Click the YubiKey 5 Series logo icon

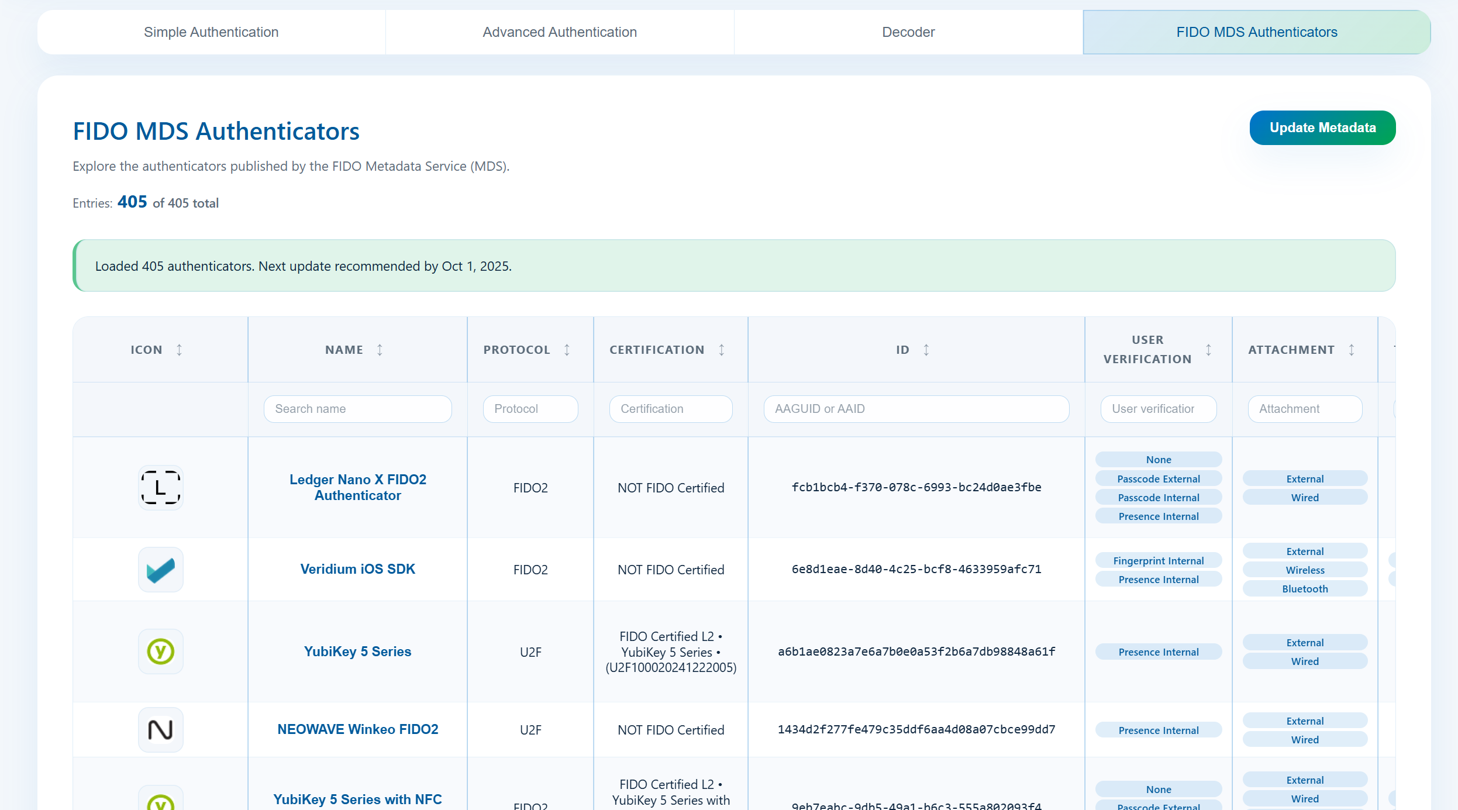(x=161, y=652)
